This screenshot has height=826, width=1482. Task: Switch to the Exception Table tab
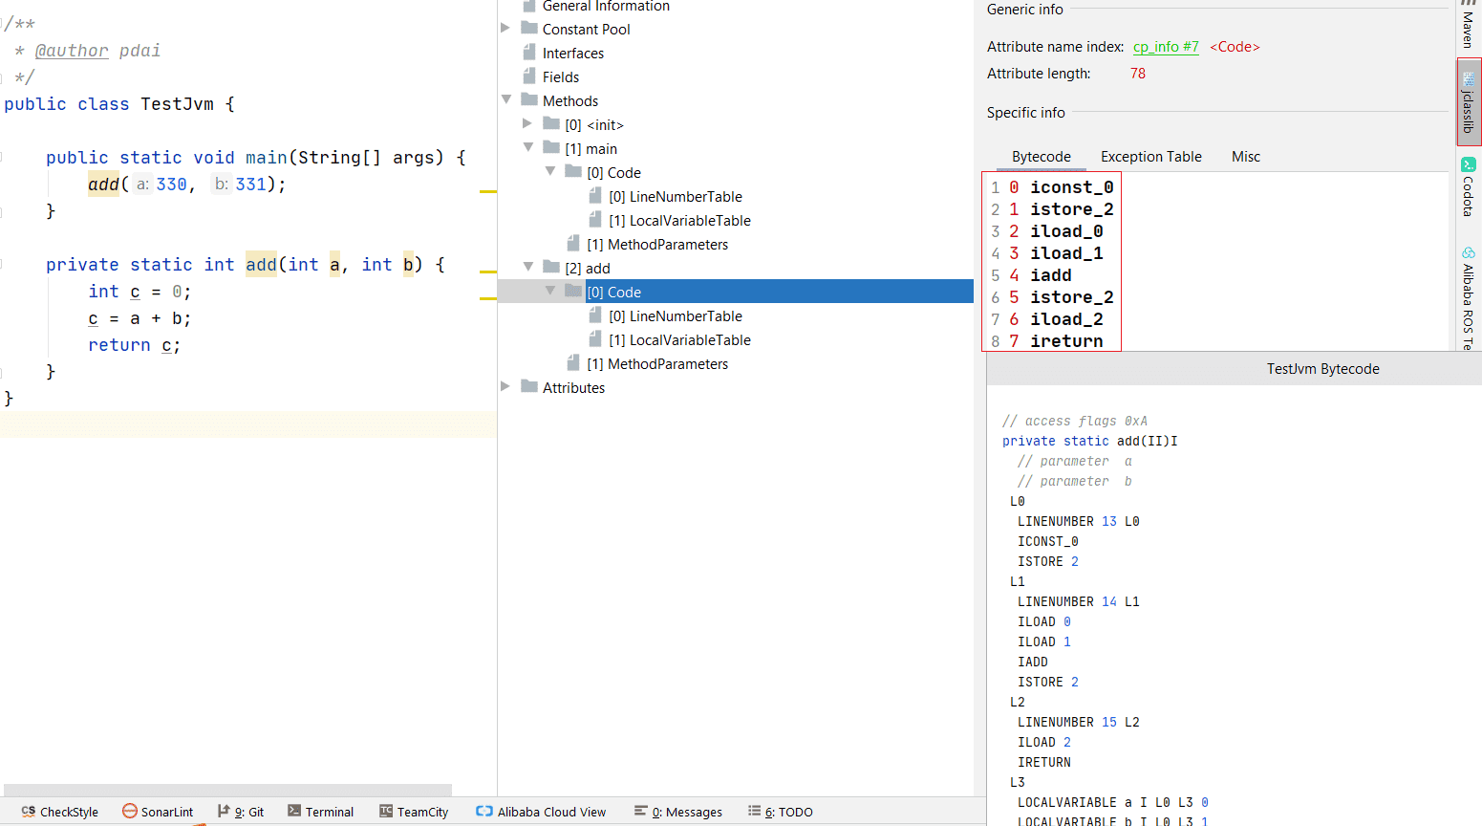[x=1150, y=157]
